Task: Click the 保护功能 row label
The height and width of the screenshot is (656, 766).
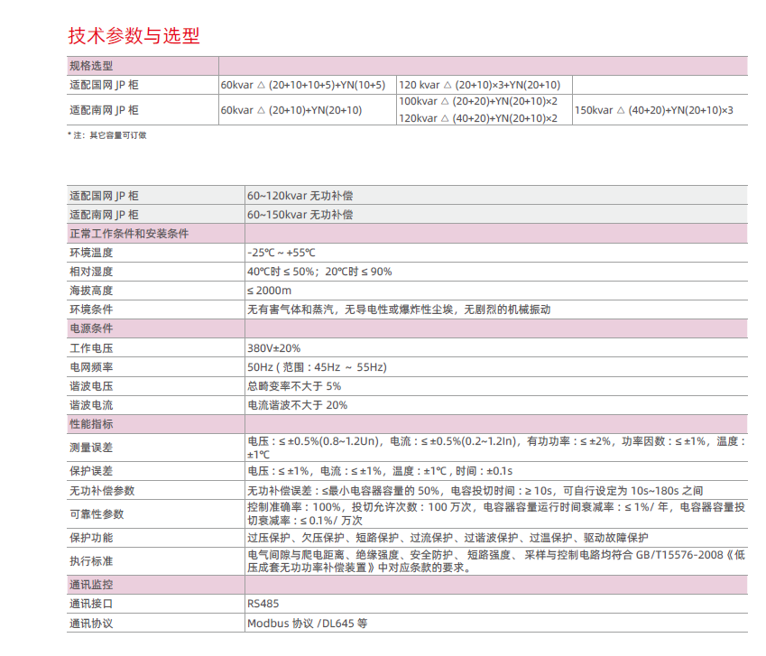Action: 91,538
